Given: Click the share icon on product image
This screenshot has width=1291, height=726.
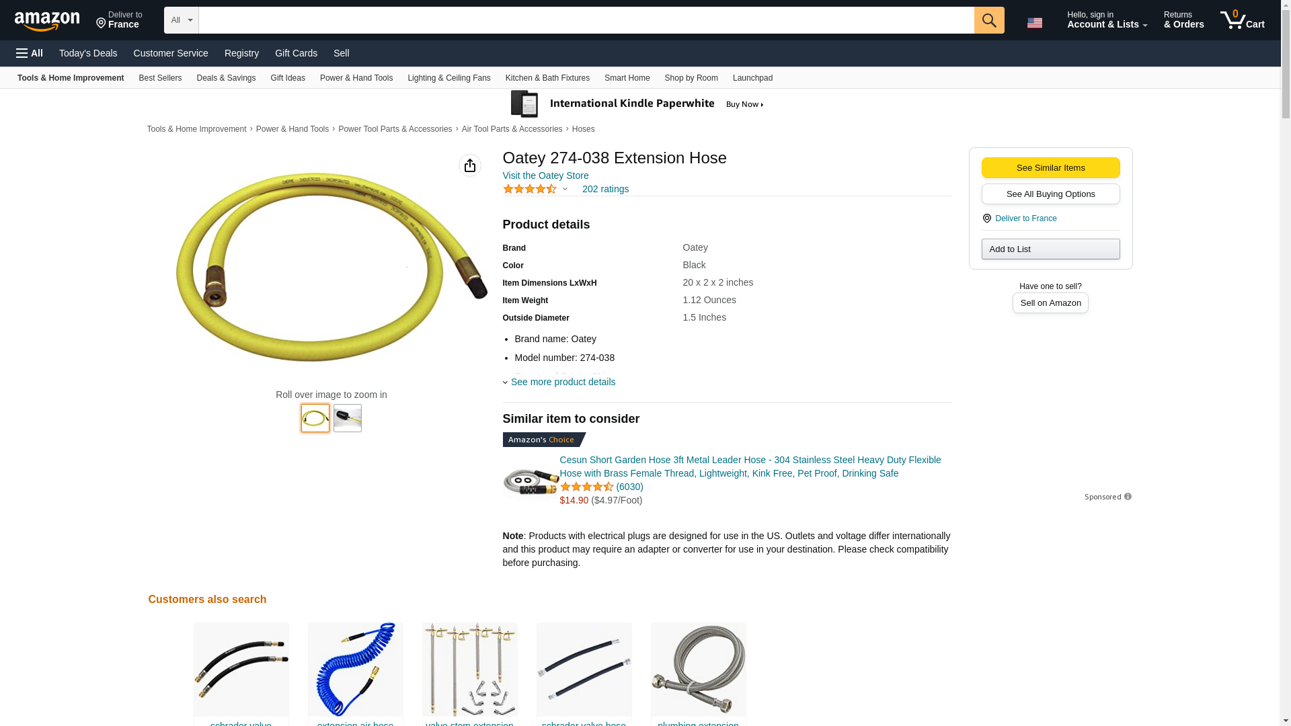Looking at the screenshot, I should (x=470, y=165).
